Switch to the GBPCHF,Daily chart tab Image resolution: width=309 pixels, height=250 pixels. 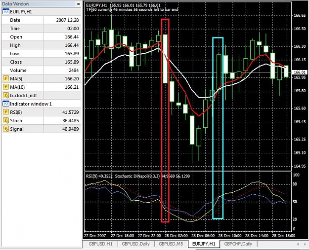pyautogui.click(x=238, y=244)
